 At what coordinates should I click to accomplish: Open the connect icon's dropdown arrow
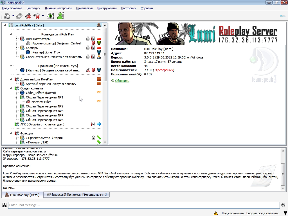point(13,16)
